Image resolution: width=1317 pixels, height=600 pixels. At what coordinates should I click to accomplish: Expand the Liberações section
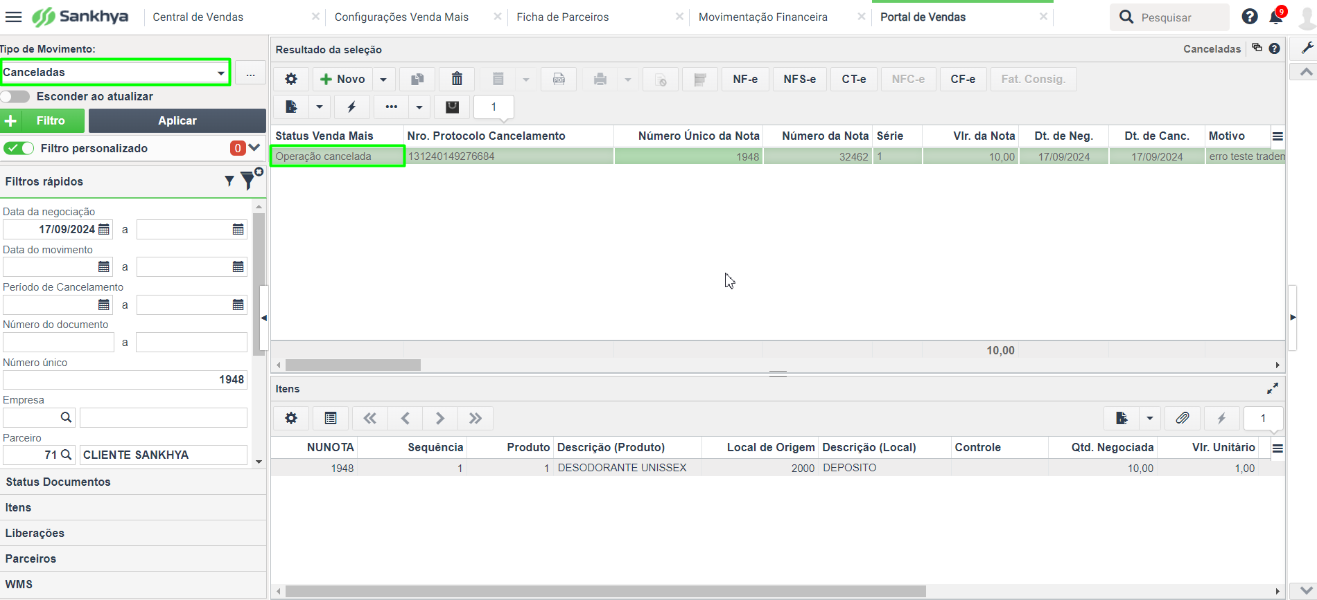pos(133,533)
